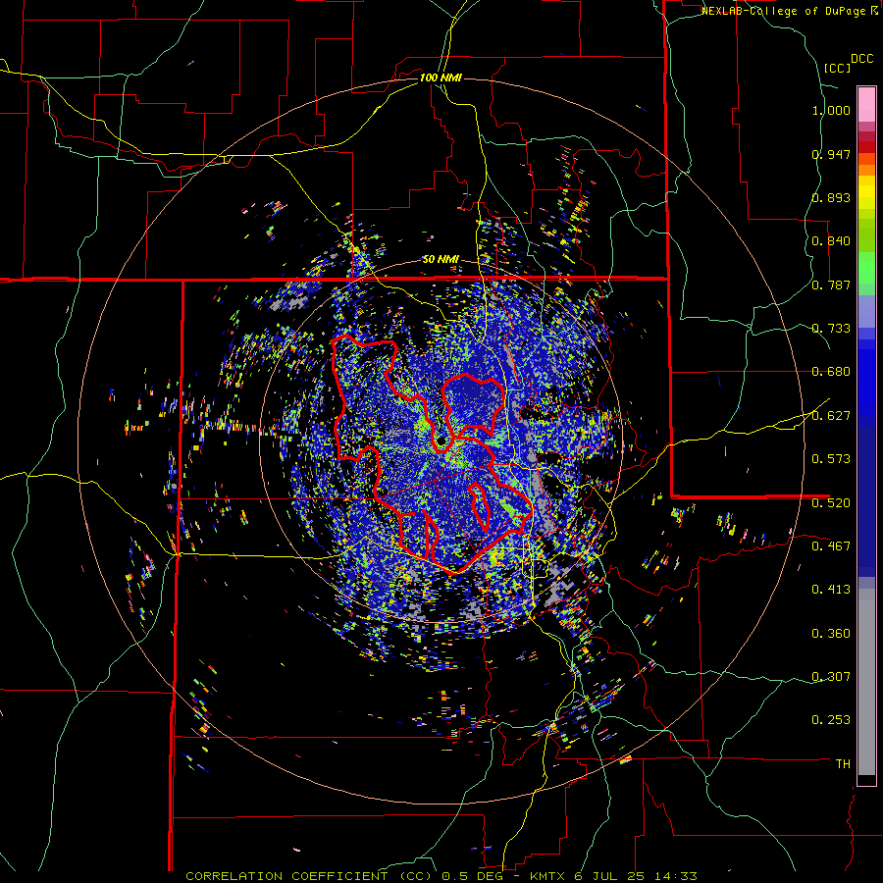This screenshot has width=883, height=883.
Task: Click the bright green color bar segment
Action: coord(866,268)
